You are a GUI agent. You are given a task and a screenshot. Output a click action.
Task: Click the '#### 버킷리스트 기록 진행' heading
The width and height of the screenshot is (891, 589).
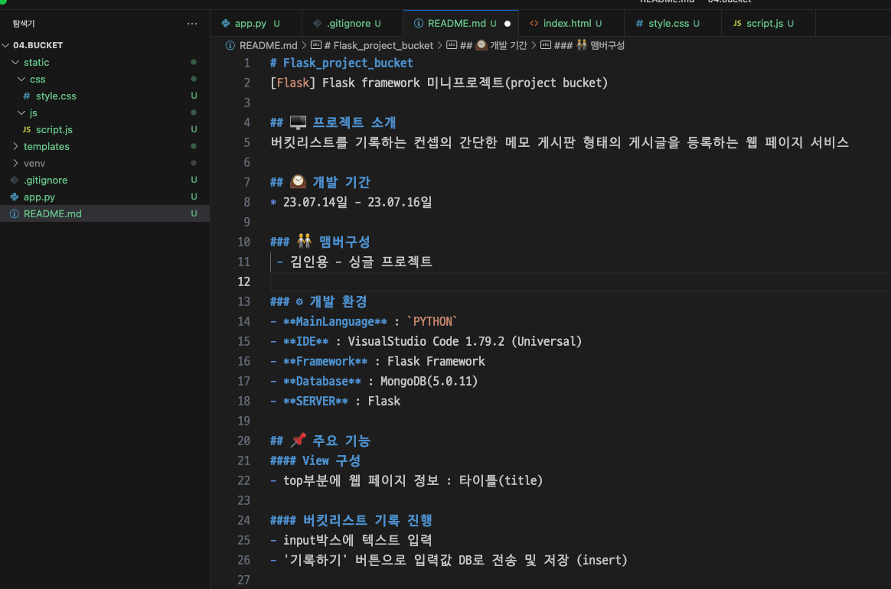point(351,520)
